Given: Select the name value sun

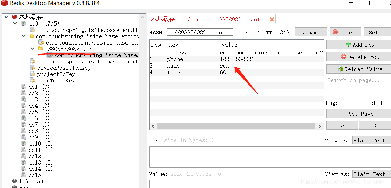Looking at the screenshot, I should click(225, 66).
